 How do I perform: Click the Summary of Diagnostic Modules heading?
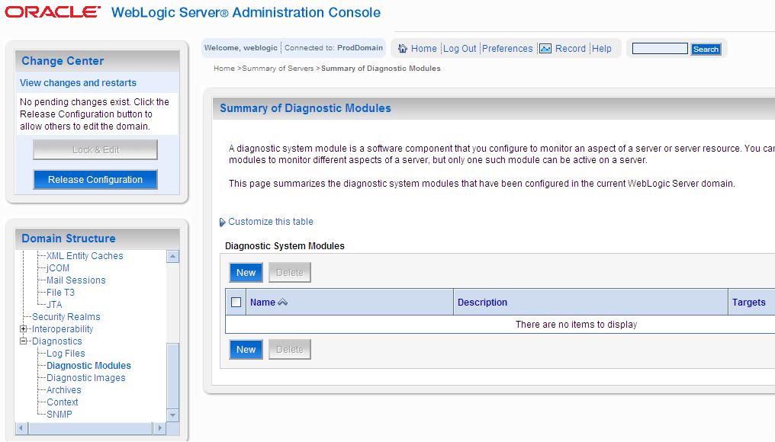click(305, 108)
